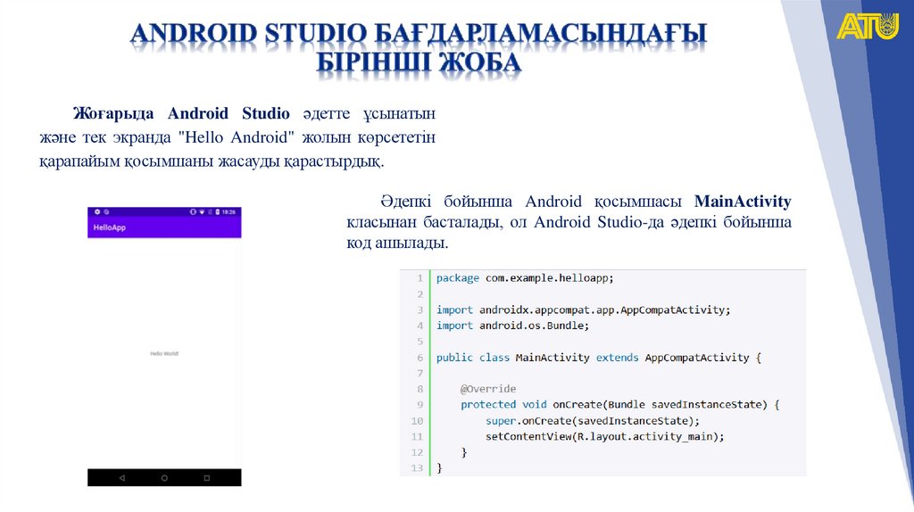Click the words Әдепкі бойынша Android қосымшасы
The width and height of the screenshot is (914, 512).
tap(530, 202)
